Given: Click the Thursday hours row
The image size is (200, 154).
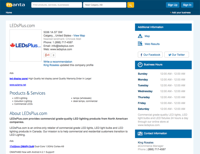Looking at the screenshot, I should (161, 97).
